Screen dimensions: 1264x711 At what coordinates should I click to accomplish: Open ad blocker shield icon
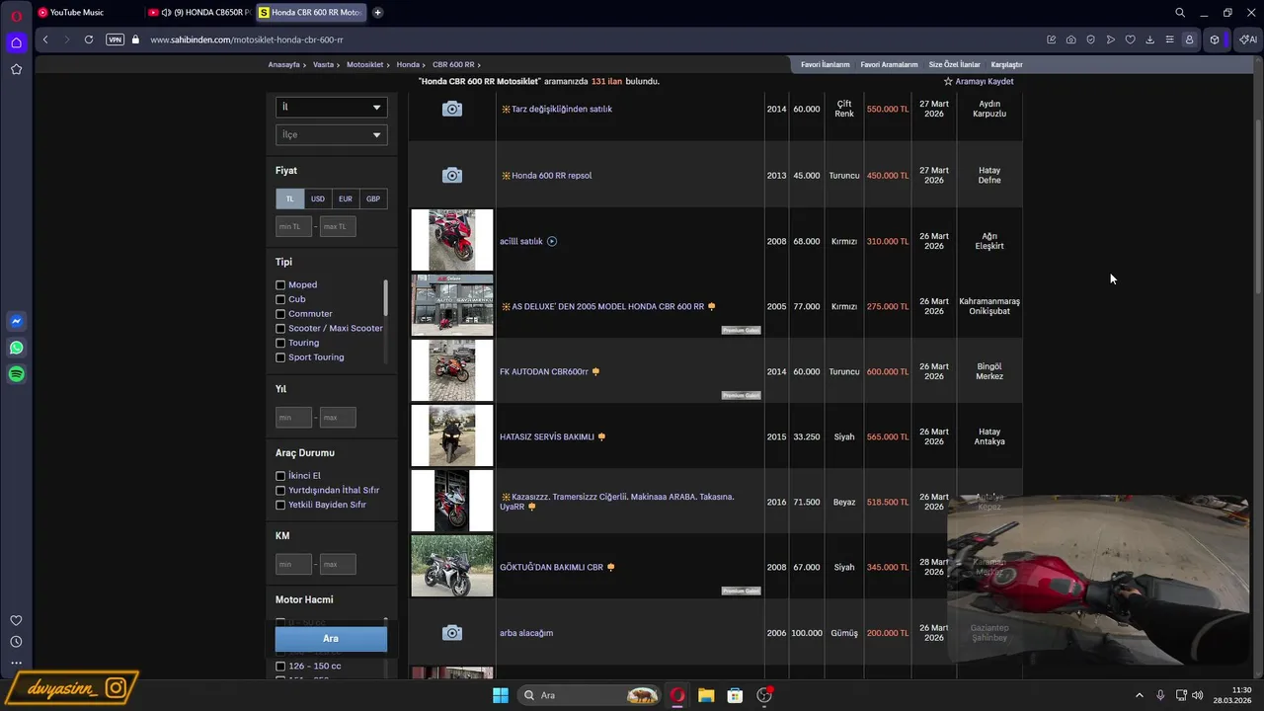pos(1091,39)
